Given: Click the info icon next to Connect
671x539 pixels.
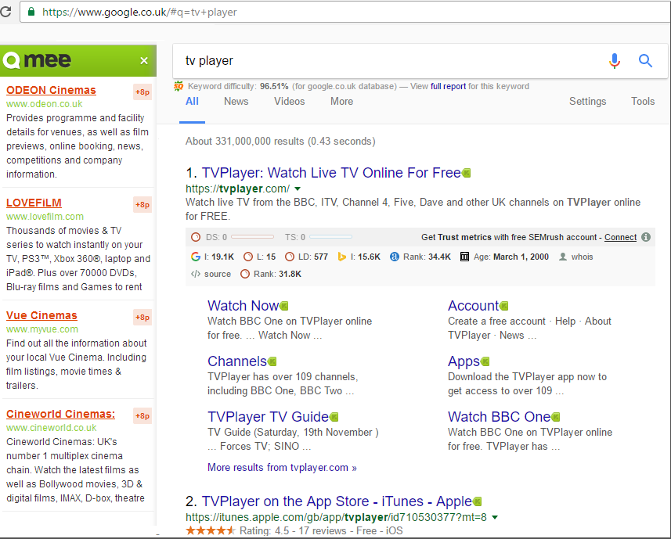Looking at the screenshot, I should (x=646, y=237).
